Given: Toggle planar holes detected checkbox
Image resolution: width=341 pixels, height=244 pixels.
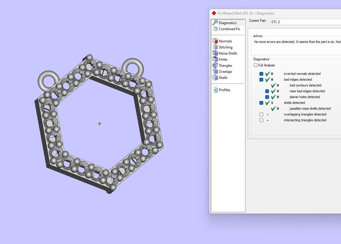Looking at the screenshot, I should coord(267,97).
